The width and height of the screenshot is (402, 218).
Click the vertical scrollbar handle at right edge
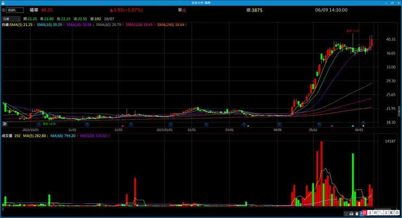pos(399,111)
